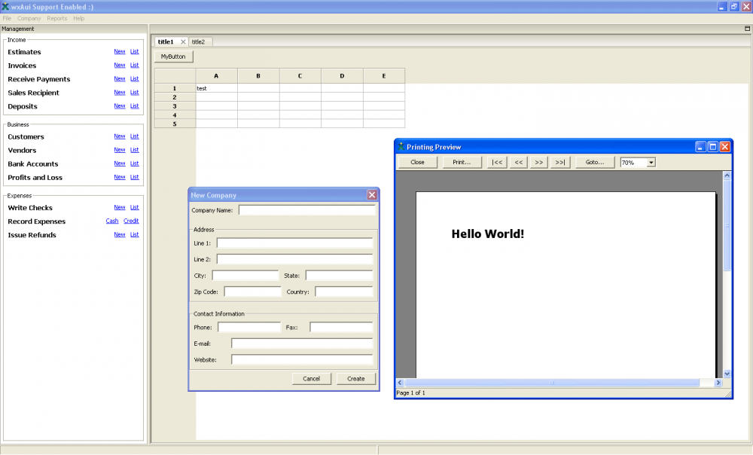This screenshot has height=455, width=753.
Task: Open List for Bank Accounts
Action: (x=135, y=163)
